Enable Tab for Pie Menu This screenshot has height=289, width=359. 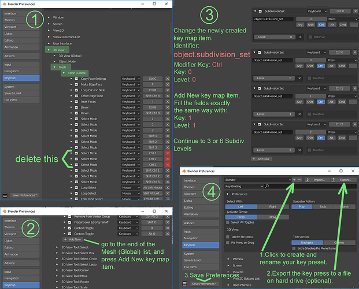pos(228,237)
